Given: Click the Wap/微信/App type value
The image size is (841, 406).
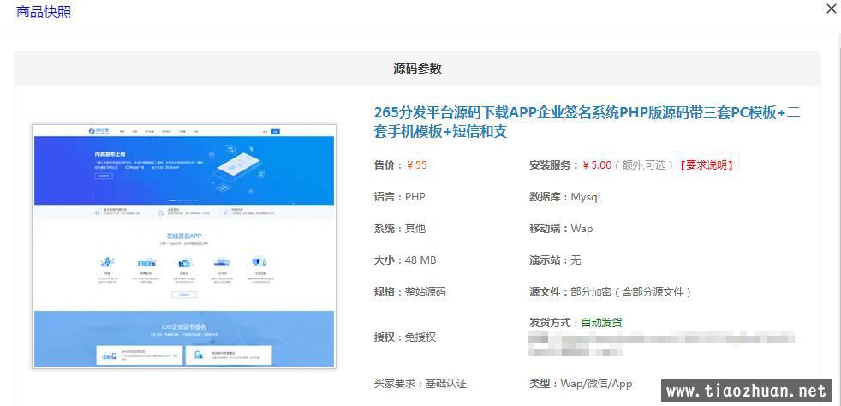Looking at the screenshot, I should coord(596,384).
